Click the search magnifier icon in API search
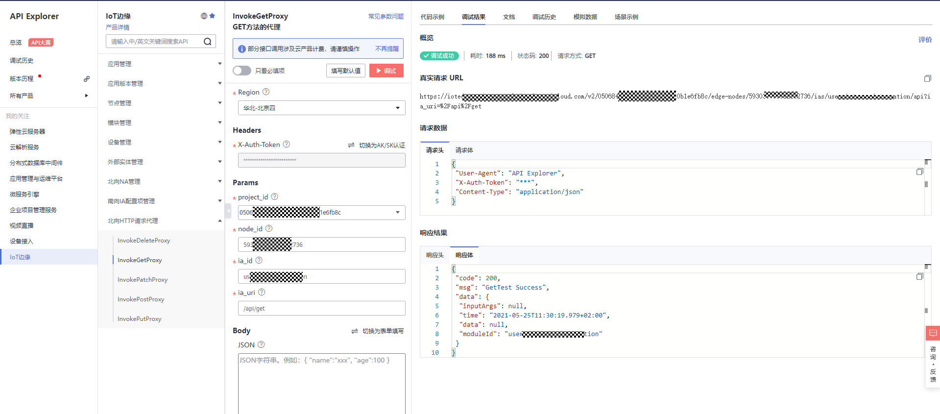Viewport: 940px width, 414px height. coord(208,42)
